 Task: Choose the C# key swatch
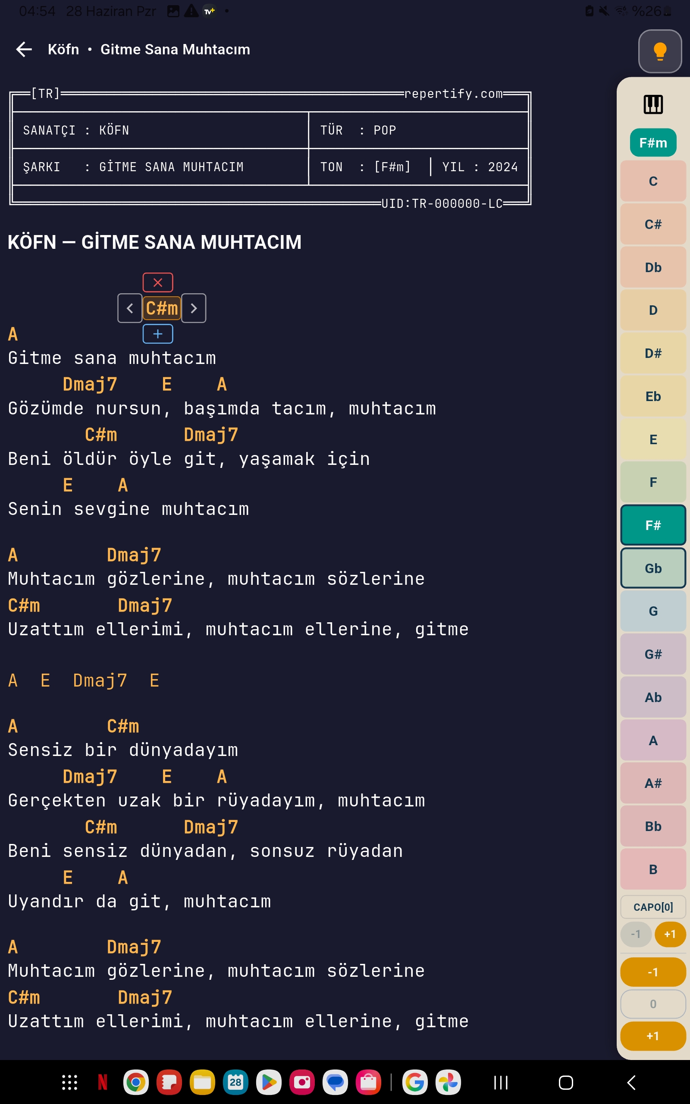point(653,224)
